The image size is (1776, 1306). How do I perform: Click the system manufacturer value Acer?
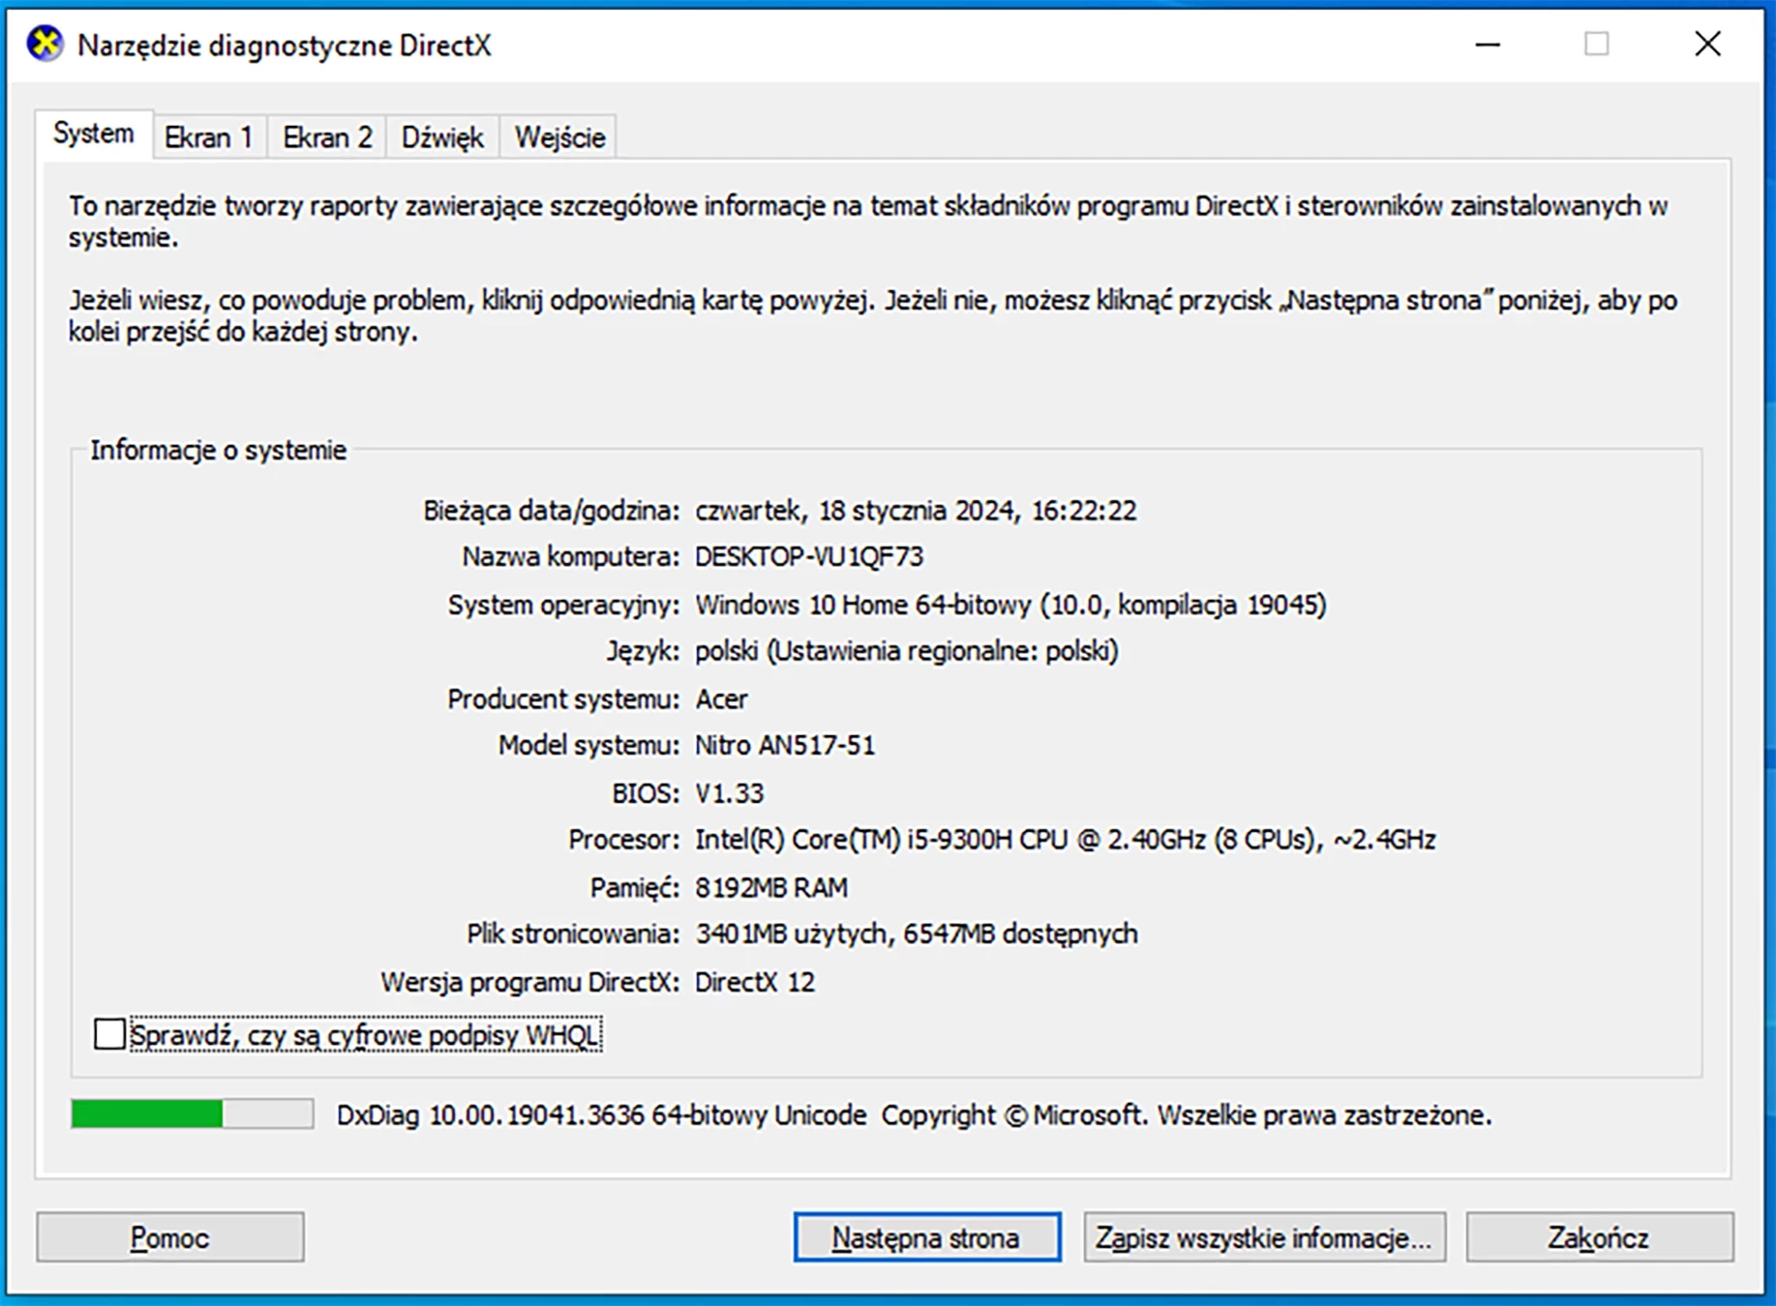pos(721,698)
